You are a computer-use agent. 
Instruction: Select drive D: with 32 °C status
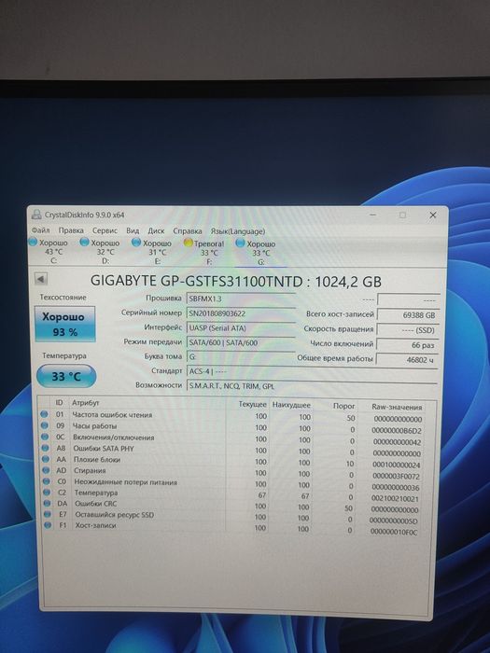tap(101, 252)
